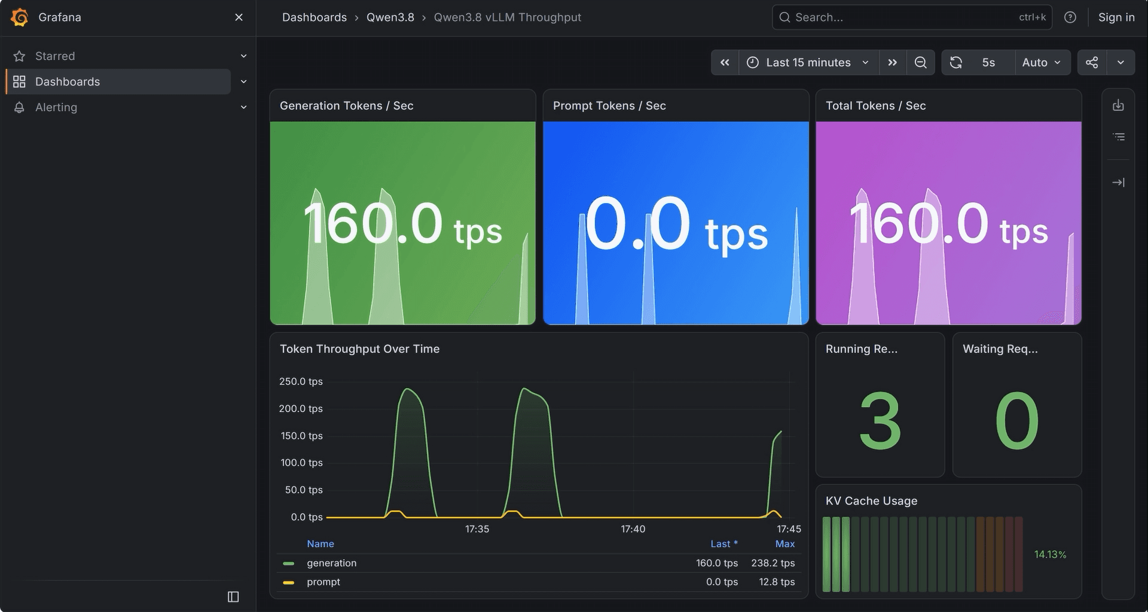
Task: Open the outline list icon in right rail
Action: (x=1118, y=137)
